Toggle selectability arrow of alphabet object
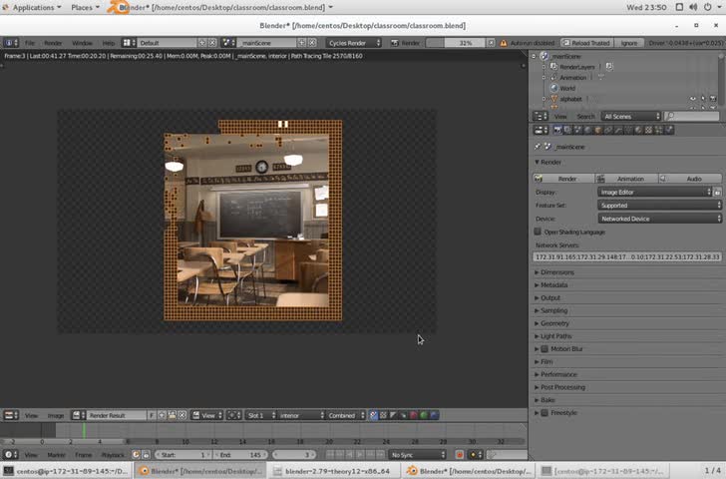This screenshot has height=479, width=726. pyautogui.click(x=703, y=99)
